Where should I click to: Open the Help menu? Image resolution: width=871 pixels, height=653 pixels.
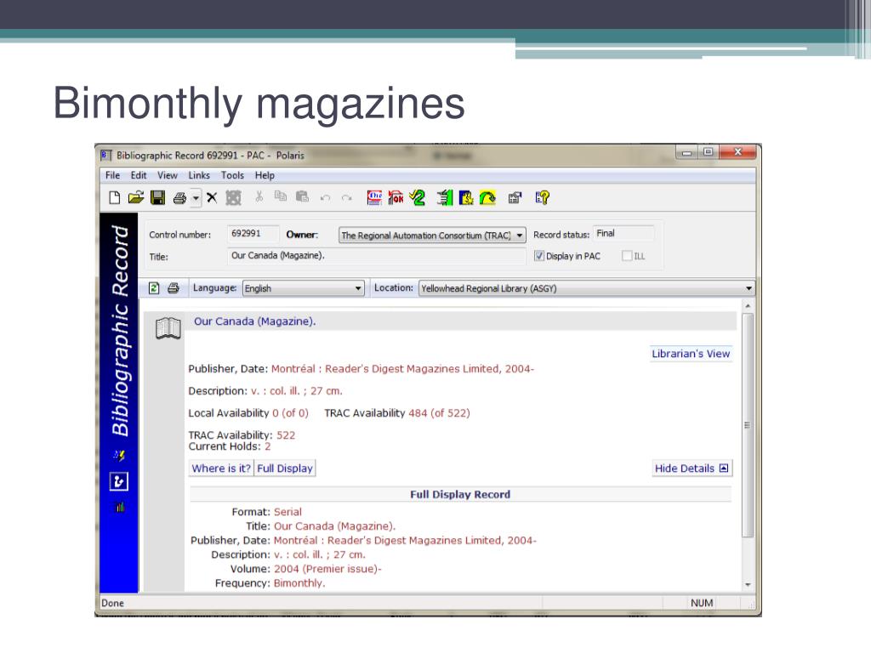point(265,175)
